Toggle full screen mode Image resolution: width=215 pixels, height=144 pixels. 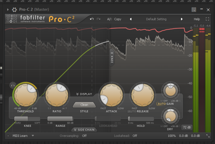pyautogui.click(x=207, y=19)
